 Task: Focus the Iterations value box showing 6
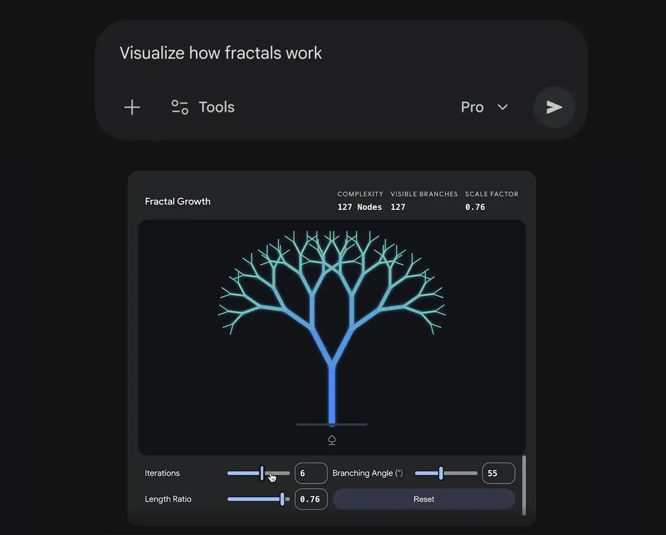tap(311, 473)
